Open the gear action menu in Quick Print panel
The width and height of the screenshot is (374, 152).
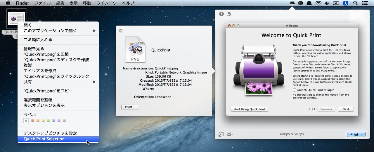click(x=230, y=134)
